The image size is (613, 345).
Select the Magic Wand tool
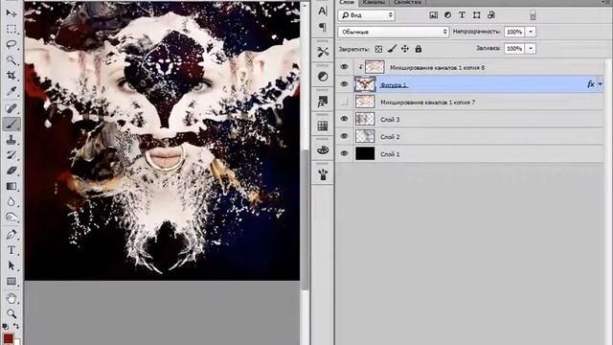click(x=11, y=59)
